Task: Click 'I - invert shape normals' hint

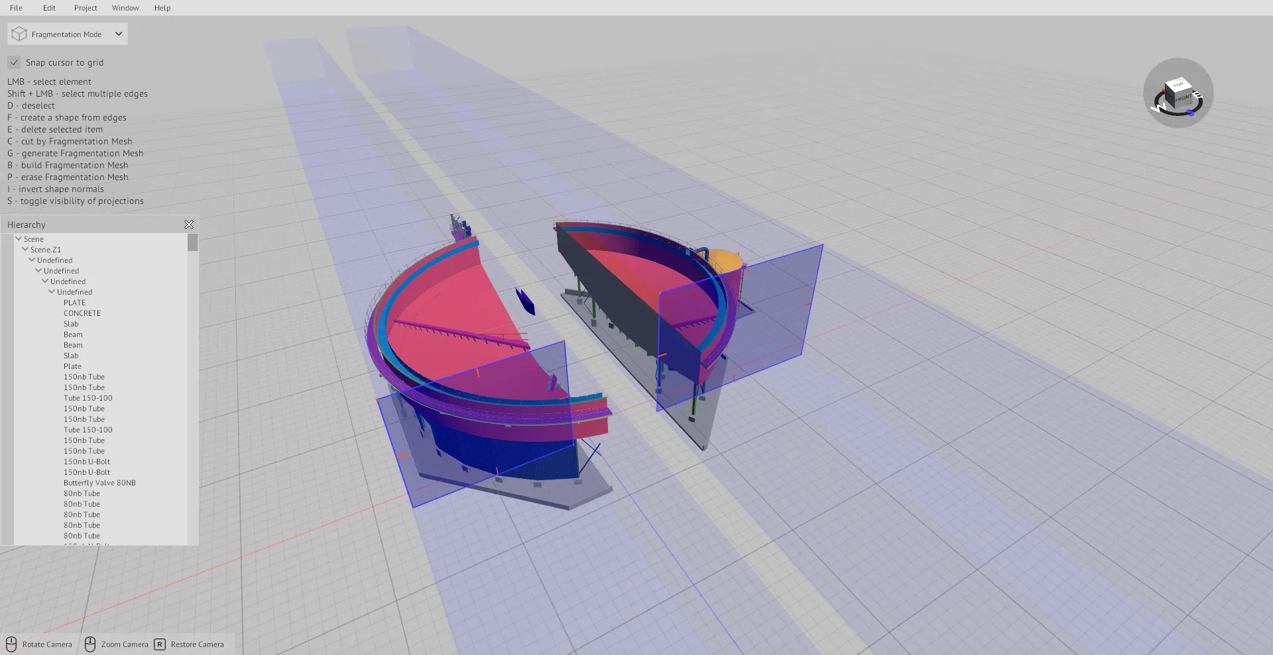Action: click(56, 189)
